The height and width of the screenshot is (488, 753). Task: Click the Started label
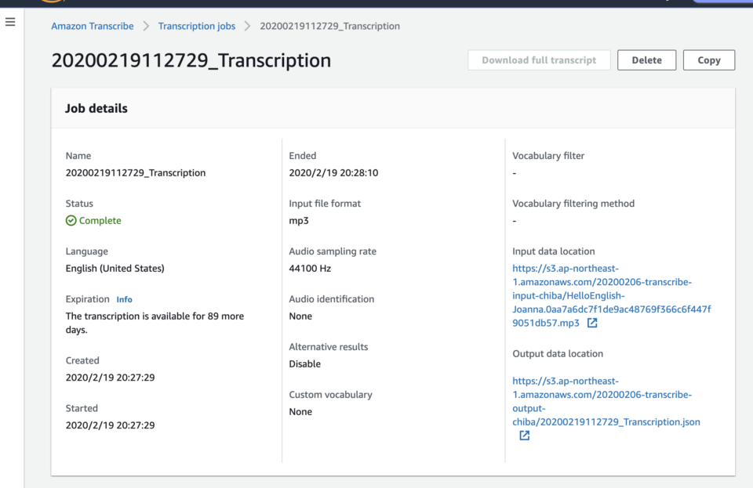point(82,408)
